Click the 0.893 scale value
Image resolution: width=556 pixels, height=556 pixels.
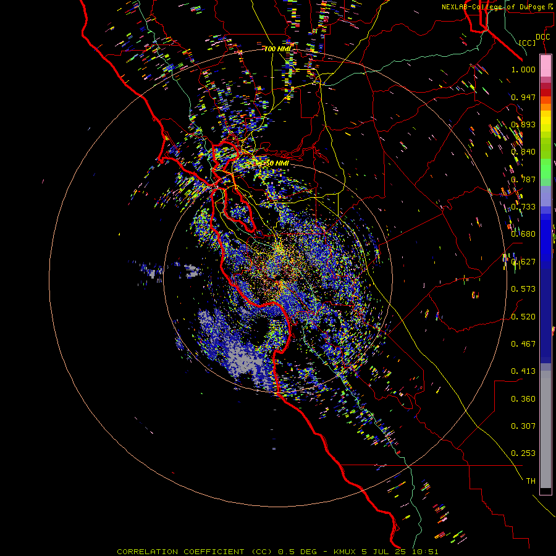[523, 124]
